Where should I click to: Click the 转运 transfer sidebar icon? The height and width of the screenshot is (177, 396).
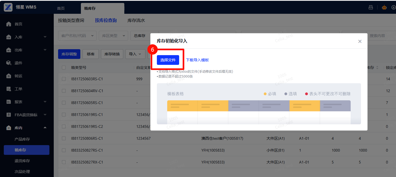(x=9, y=76)
